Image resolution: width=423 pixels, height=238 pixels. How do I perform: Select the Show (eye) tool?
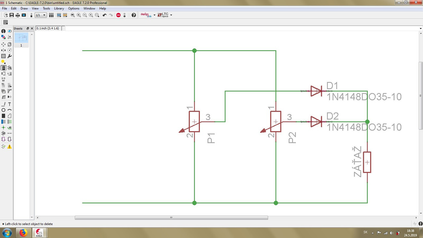[x=10, y=31]
